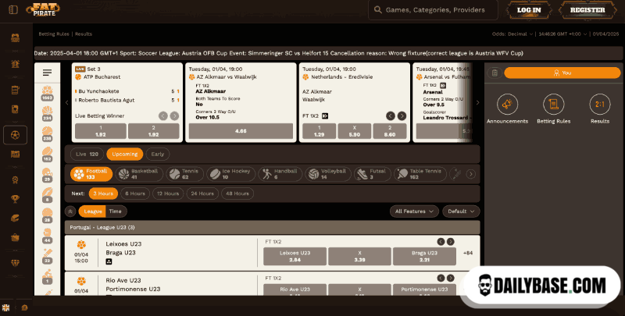Open the Betting Rules scroll icon

pyautogui.click(x=553, y=105)
